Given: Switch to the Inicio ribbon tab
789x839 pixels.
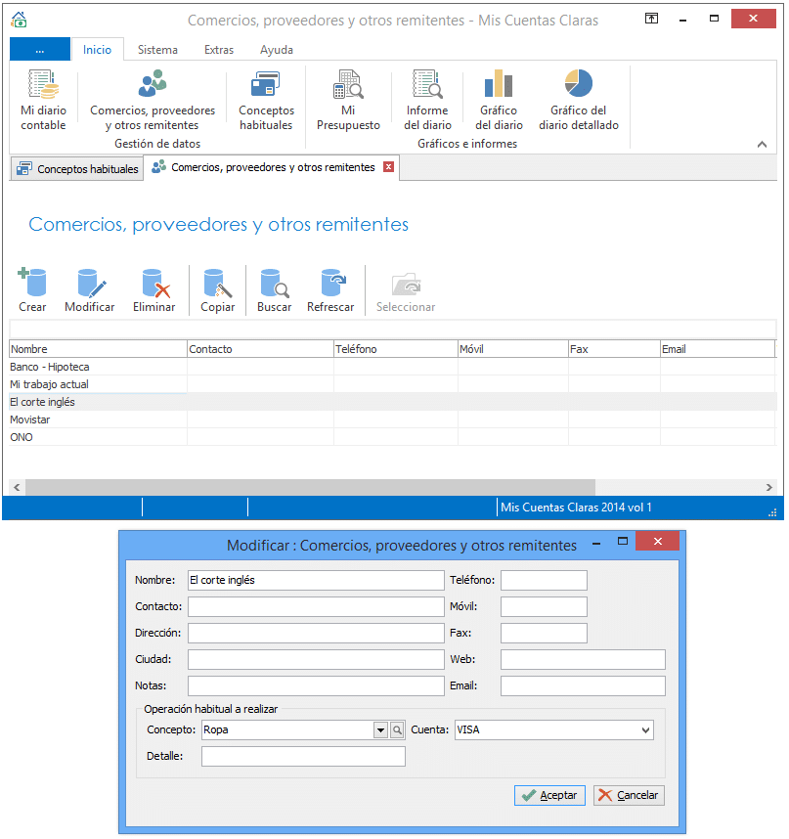Looking at the screenshot, I should [x=98, y=49].
